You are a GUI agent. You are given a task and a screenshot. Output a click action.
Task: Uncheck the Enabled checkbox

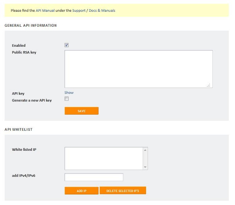(x=67, y=45)
